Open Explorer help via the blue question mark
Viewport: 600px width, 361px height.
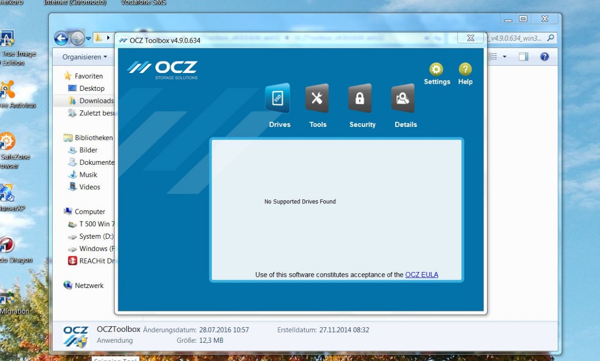544,57
